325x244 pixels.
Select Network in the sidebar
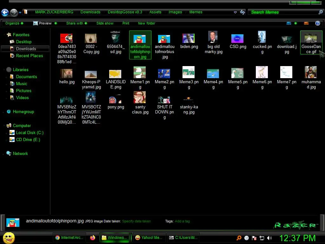tap(20, 153)
